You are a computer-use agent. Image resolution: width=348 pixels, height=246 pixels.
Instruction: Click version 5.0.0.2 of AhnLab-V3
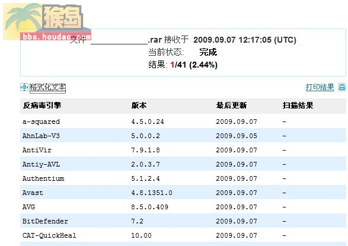[x=145, y=136]
